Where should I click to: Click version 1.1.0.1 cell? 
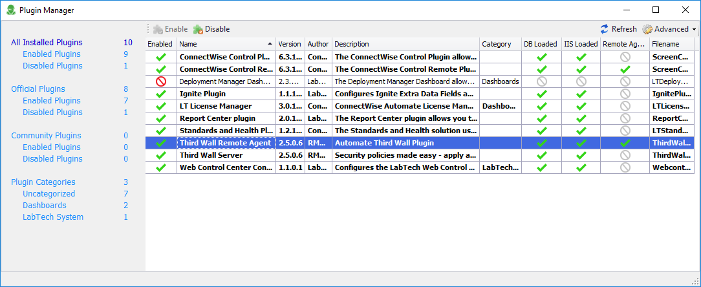(x=290, y=167)
